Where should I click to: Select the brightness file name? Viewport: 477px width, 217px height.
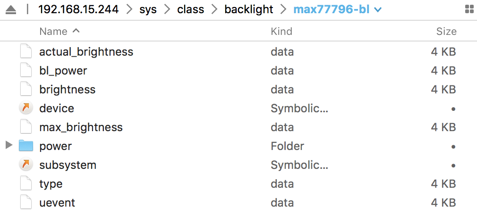click(67, 90)
